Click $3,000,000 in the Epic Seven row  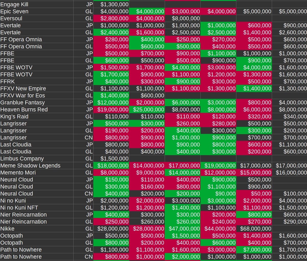[x=183, y=11]
